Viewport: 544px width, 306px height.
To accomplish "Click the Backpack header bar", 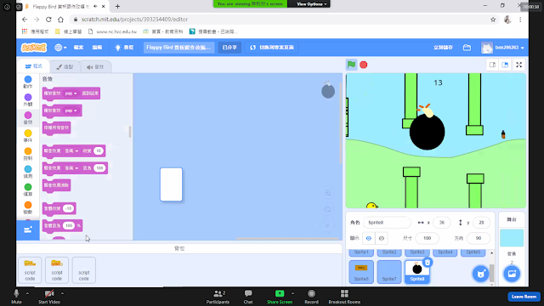I will pos(179,248).
